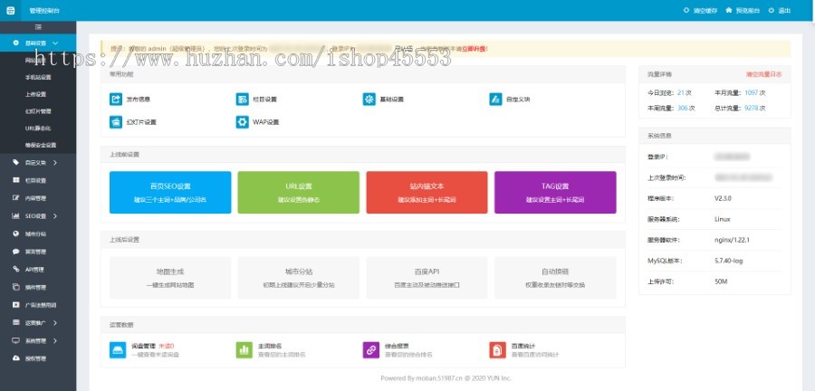The image size is (815, 391).
Task: Click the edit pencil icon beside 内容管理
Action: [15, 198]
